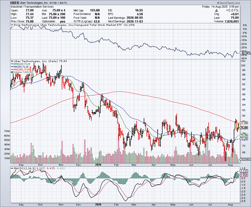Viewport: 251px width, 207px height.
Task: Click the Last quote 75.89 x 100
Action: click(57, 18)
